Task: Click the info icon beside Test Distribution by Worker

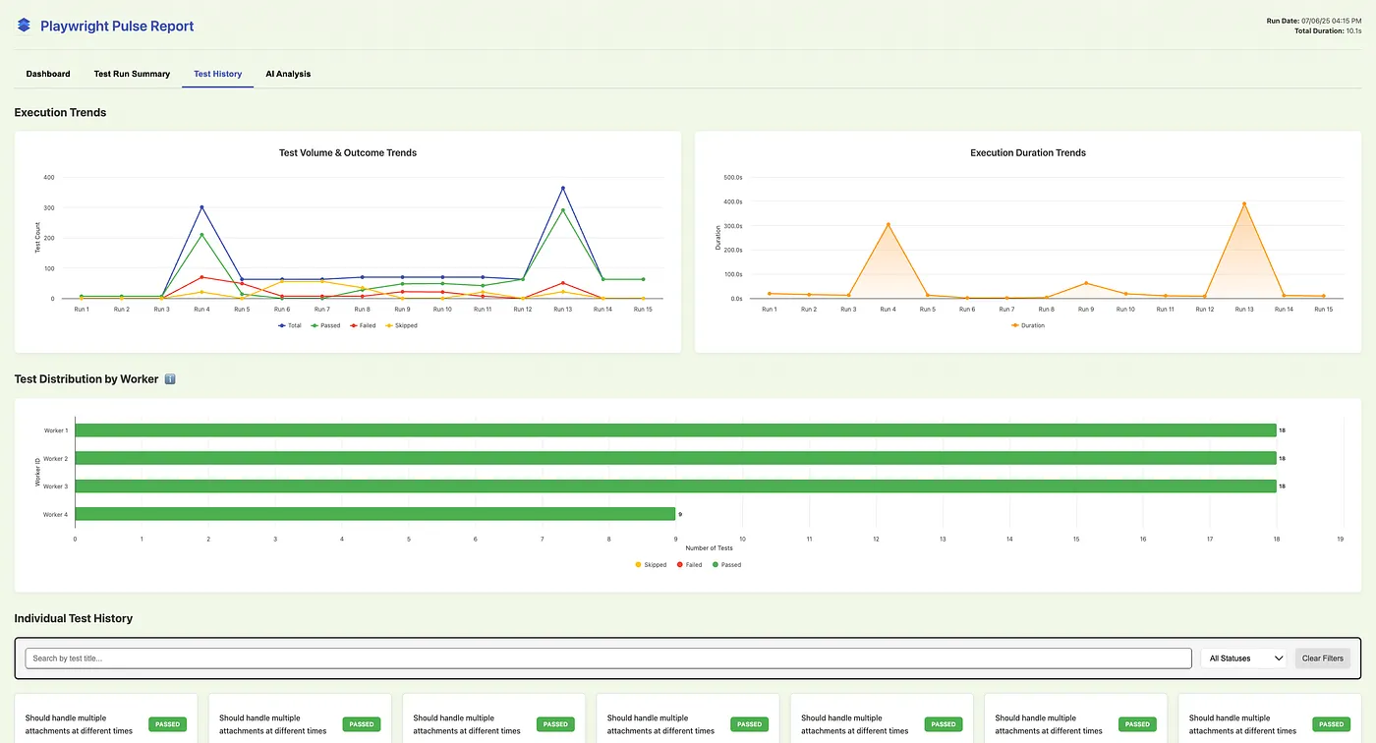Action: tap(170, 379)
